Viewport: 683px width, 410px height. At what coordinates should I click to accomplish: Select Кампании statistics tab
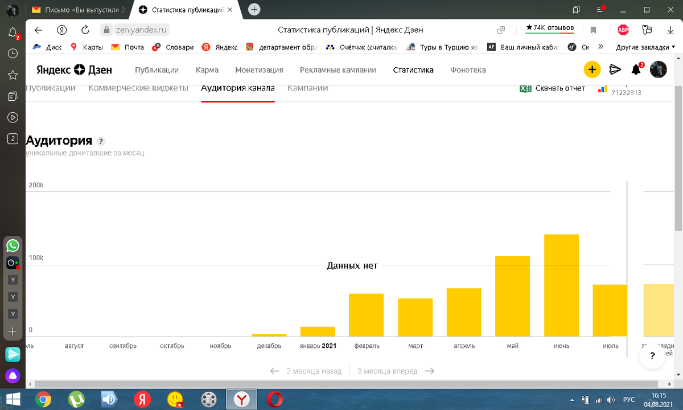tap(307, 88)
